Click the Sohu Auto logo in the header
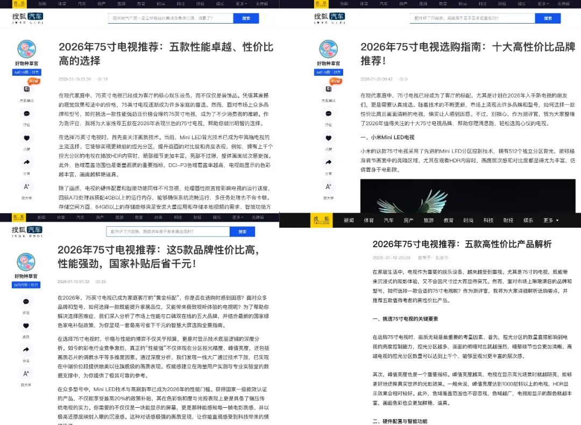Viewport: 581px width, 425px height. point(26,18)
